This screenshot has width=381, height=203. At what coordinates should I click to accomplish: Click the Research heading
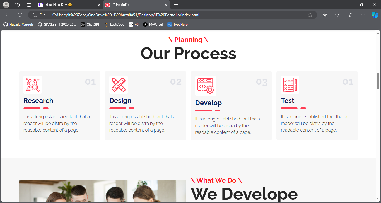pos(38,101)
